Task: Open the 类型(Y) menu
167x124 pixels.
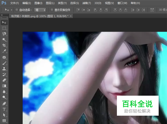Action: [62, 3]
